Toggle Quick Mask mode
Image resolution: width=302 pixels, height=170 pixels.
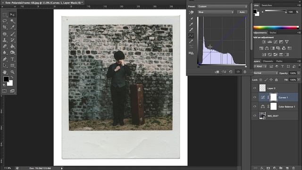click(x=4, y=91)
